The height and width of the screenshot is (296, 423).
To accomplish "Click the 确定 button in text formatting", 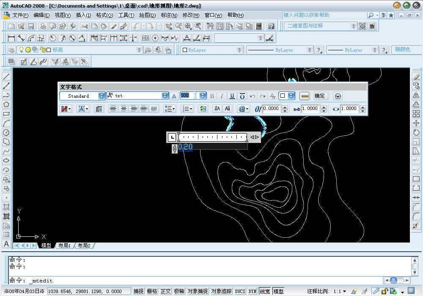I will 319,96.
